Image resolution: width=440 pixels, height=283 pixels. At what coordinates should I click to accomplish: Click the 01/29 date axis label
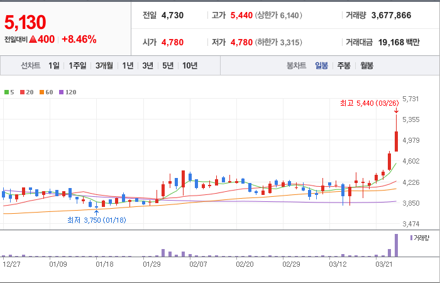151,265
